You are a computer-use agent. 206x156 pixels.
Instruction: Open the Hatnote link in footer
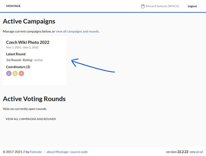click(36, 152)
